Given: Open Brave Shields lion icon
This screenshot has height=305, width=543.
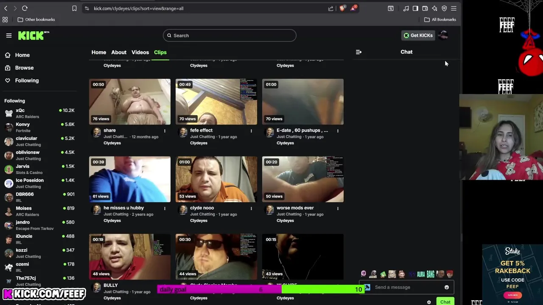Looking at the screenshot, I should tap(342, 8).
